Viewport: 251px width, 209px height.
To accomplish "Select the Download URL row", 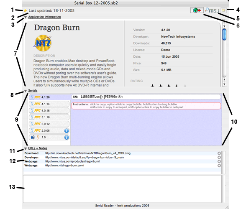I will click(123, 153).
